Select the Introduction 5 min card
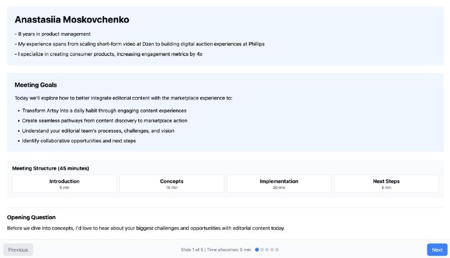Image resolution: width=450 pixels, height=258 pixels. point(64,184)
